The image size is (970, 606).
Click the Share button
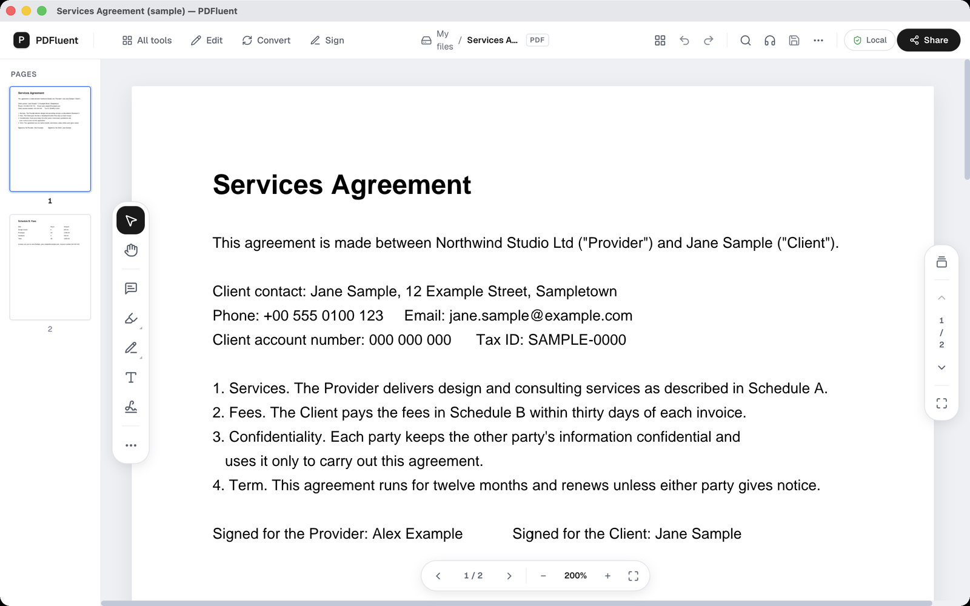928,40
